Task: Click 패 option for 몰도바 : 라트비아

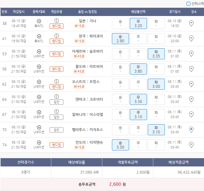Action: pos(156,69)
